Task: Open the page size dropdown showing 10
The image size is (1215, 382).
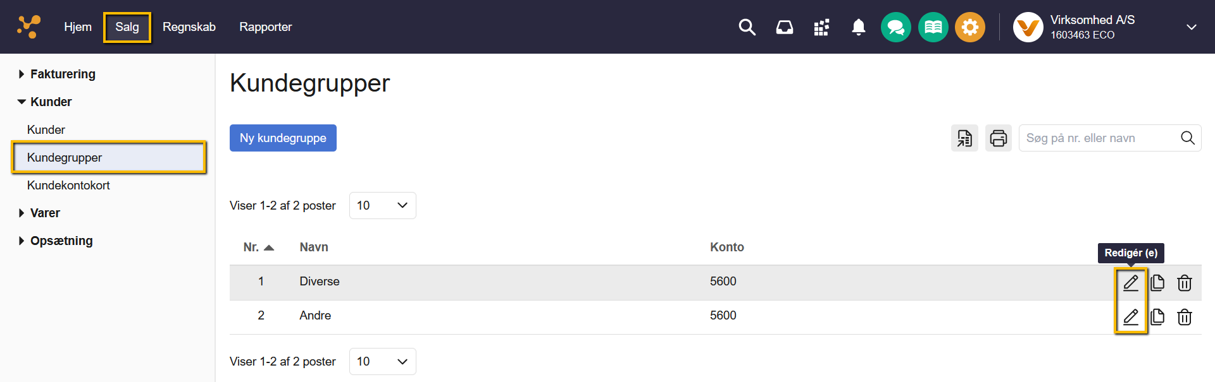Action: point(382,205)
